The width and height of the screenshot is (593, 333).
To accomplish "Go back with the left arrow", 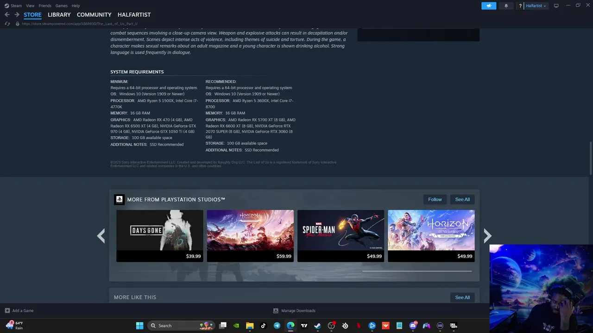I will (7, 15).
